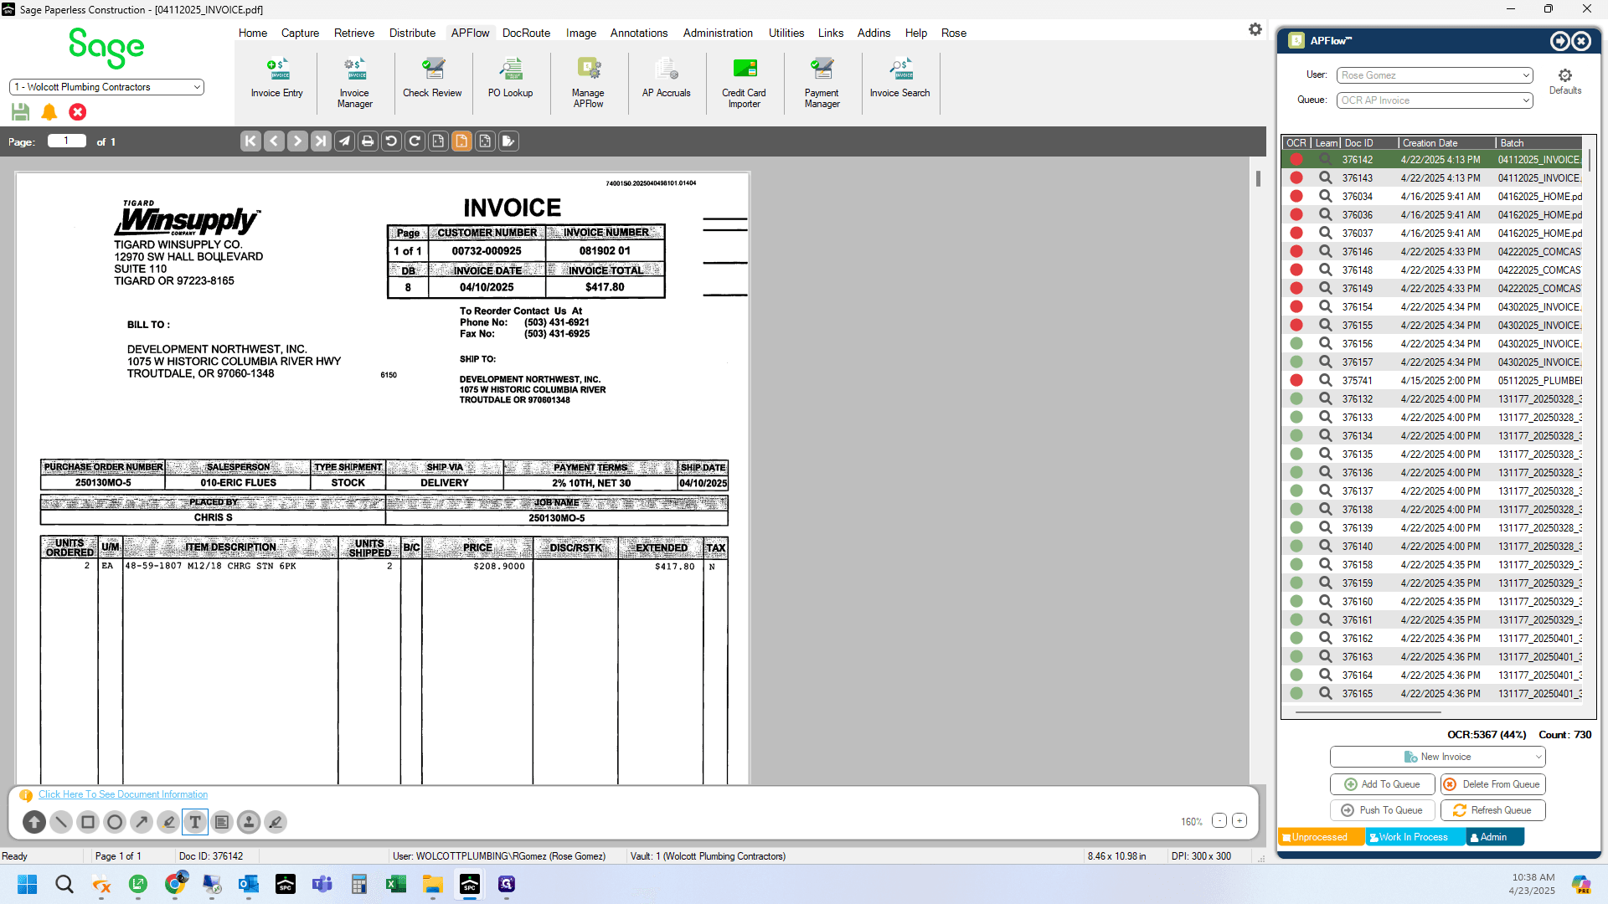Click the yellow notification bell icon

pyautogui.click(x=49, y=111)
